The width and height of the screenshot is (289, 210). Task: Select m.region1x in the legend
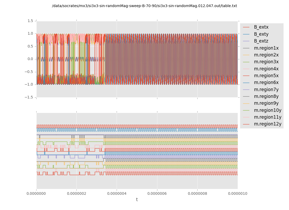click(266, 48)
